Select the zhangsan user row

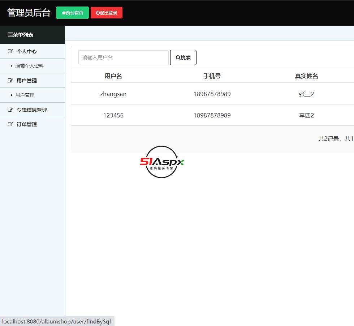pos(113,94)
